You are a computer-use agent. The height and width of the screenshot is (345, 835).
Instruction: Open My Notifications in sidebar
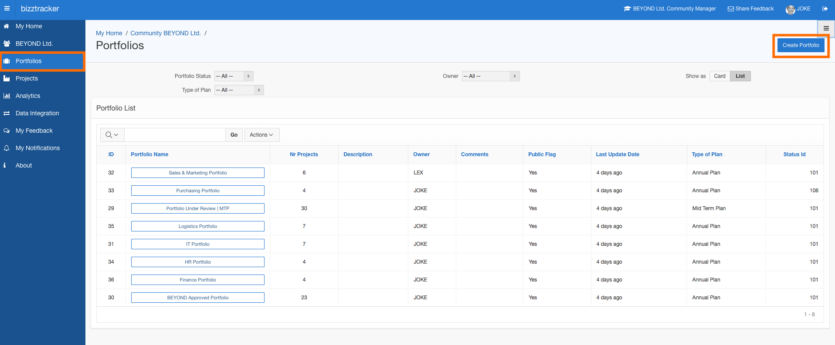click(x=43, y=148)
